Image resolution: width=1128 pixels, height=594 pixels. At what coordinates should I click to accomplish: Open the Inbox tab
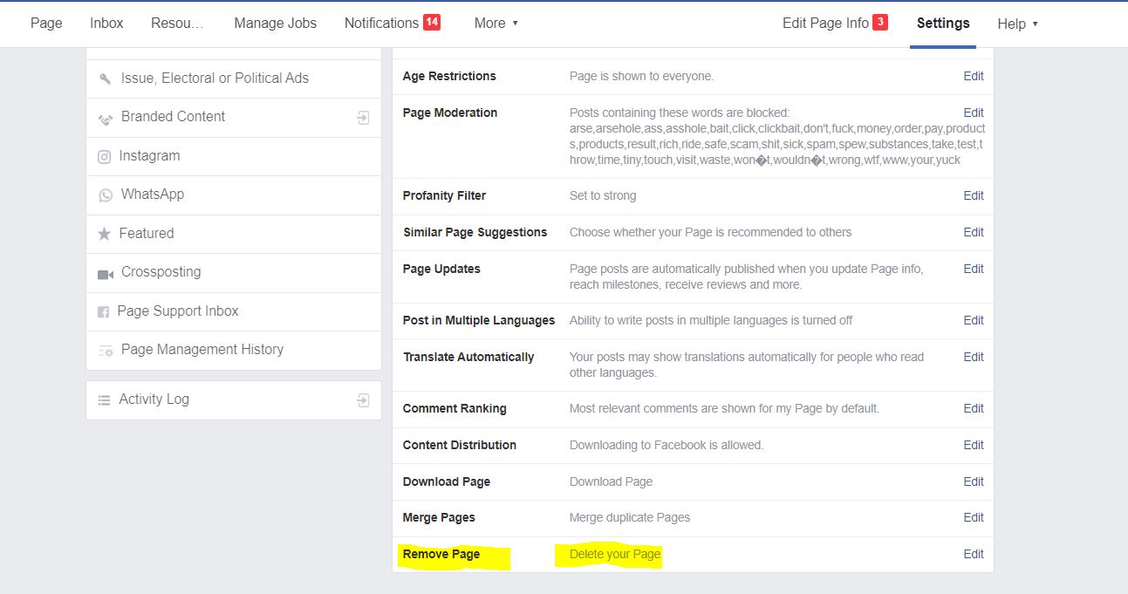[106, 24]
